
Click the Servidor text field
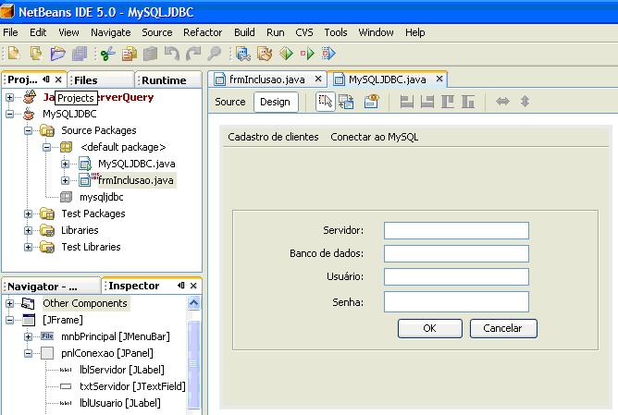point(456,230)
